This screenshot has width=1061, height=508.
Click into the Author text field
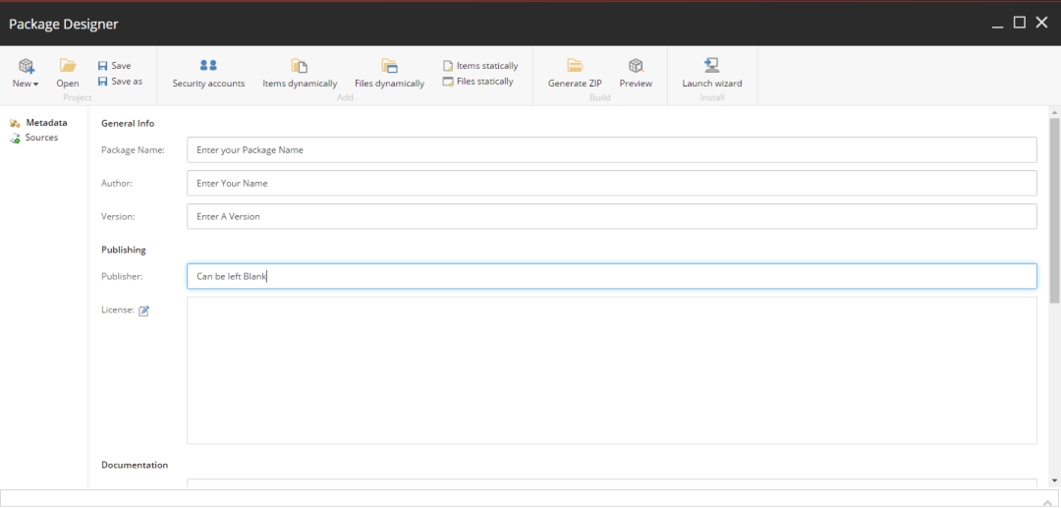(611, 184)
